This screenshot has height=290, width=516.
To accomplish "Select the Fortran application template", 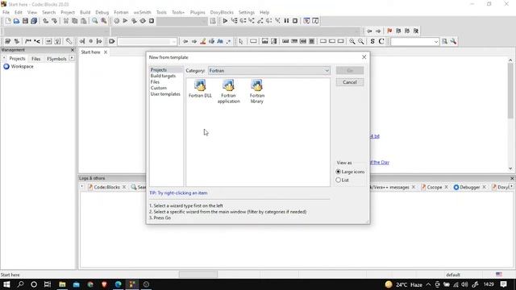I will coord(228,91).
